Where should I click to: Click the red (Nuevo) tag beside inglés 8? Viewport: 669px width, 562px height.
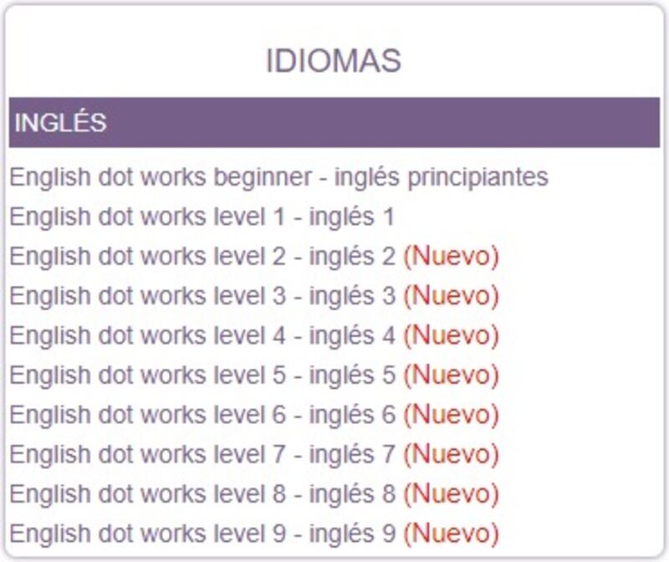(x=451, y=493)
